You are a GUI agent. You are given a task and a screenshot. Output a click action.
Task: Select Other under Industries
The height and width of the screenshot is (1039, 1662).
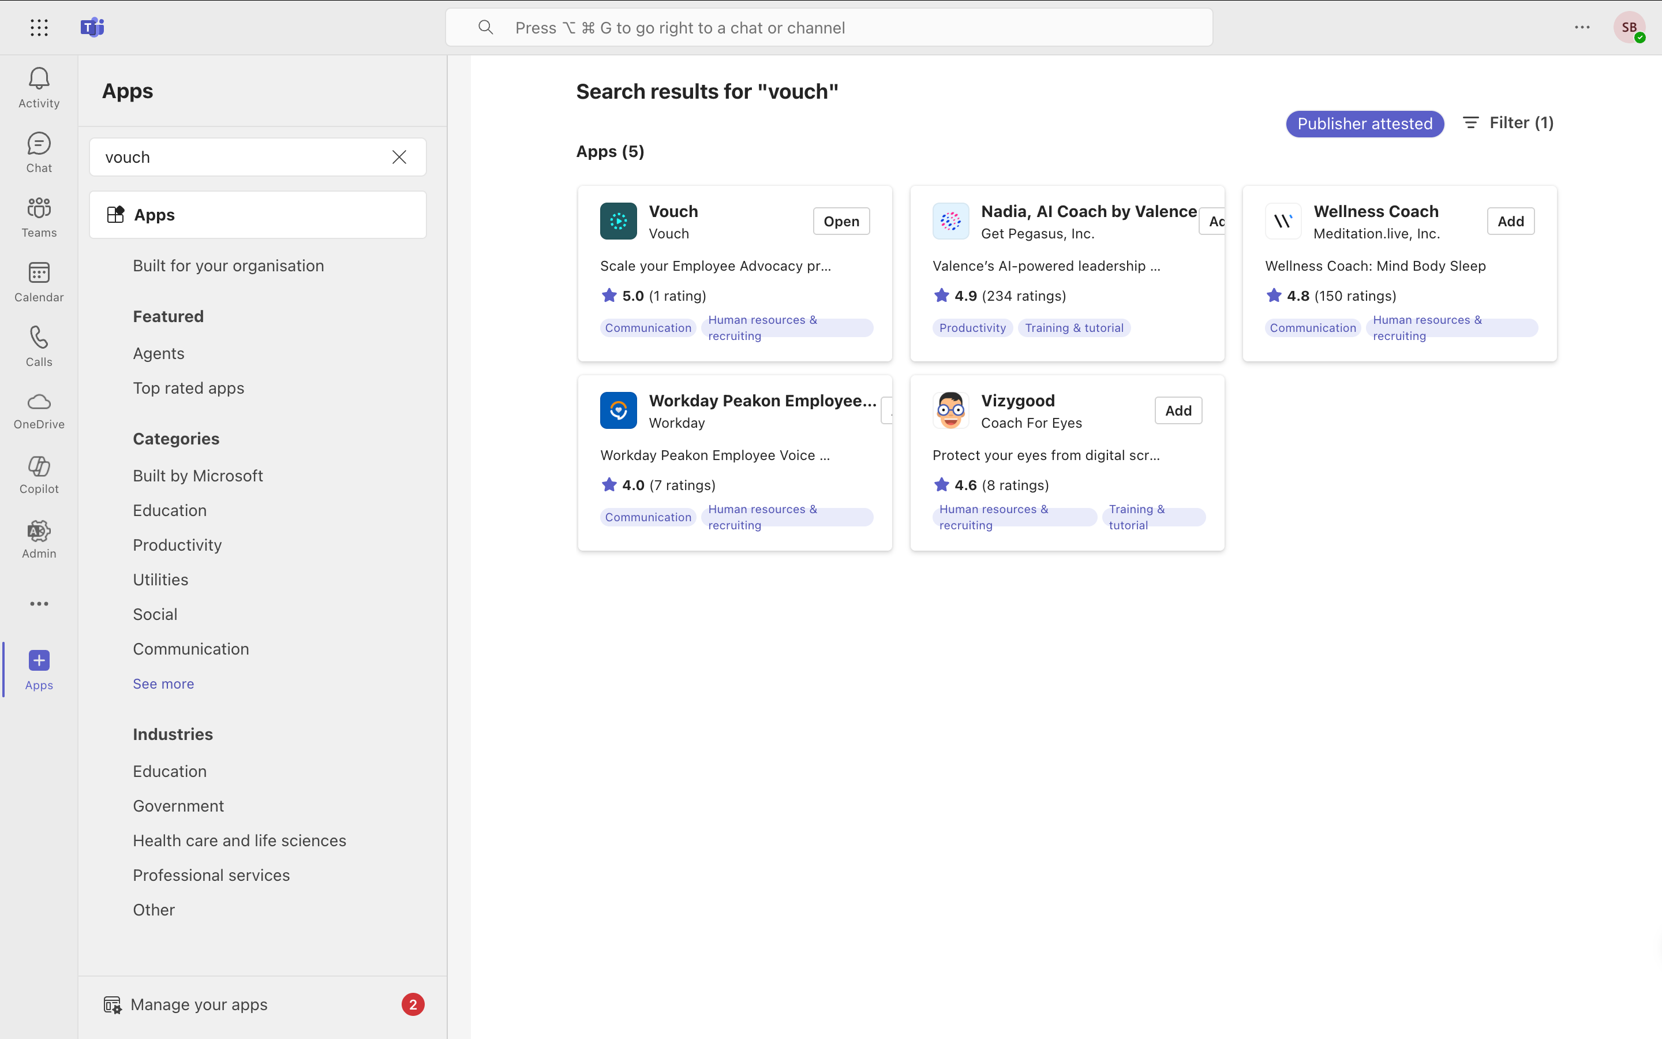tap(154, 910)
